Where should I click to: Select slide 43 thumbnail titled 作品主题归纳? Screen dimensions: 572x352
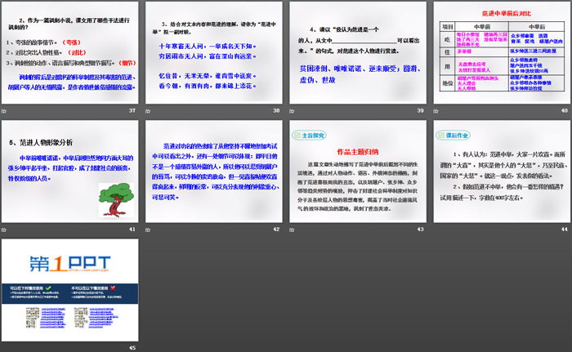[358, 172]
